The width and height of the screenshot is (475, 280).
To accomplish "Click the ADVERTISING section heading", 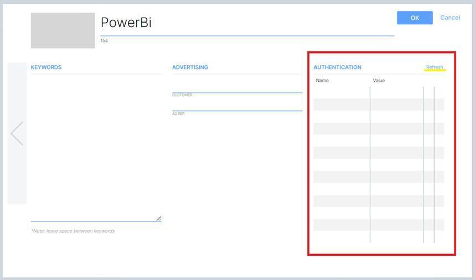I will tap(190, 67).
